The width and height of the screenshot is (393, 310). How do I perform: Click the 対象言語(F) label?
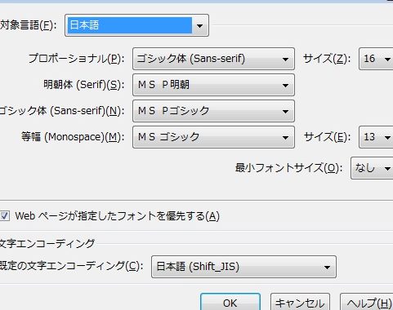[x=29, y=25]
